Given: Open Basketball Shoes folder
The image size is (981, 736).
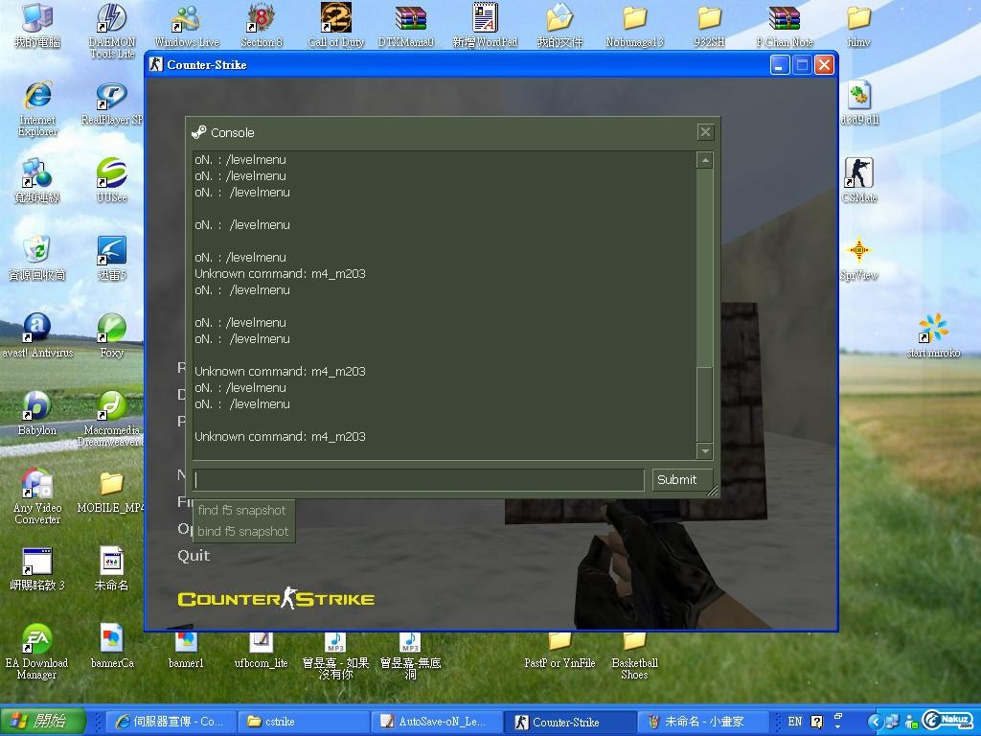Looking at the screenshot, I should (x=634, y=655).
